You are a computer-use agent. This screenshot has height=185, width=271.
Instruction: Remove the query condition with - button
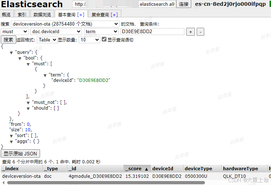200,32
